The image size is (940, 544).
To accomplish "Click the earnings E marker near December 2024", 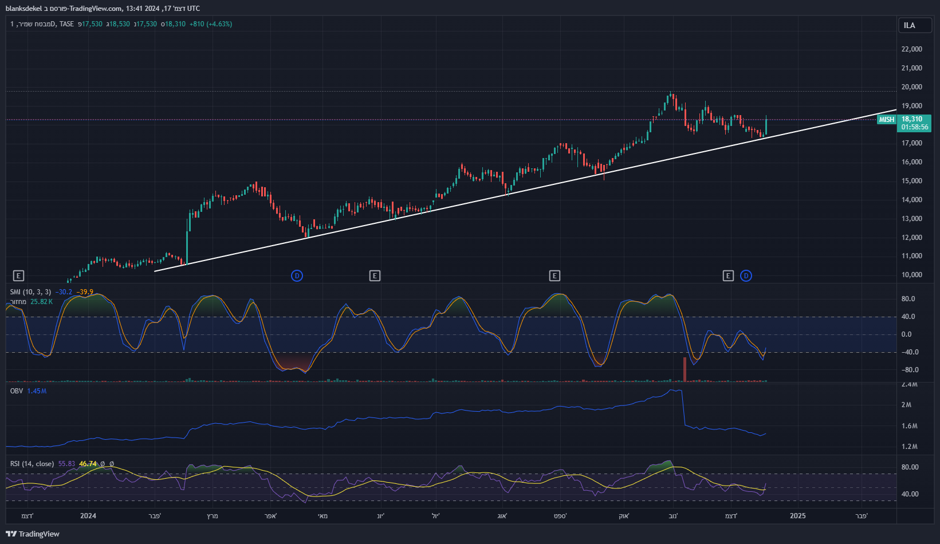I will (728, 276).
